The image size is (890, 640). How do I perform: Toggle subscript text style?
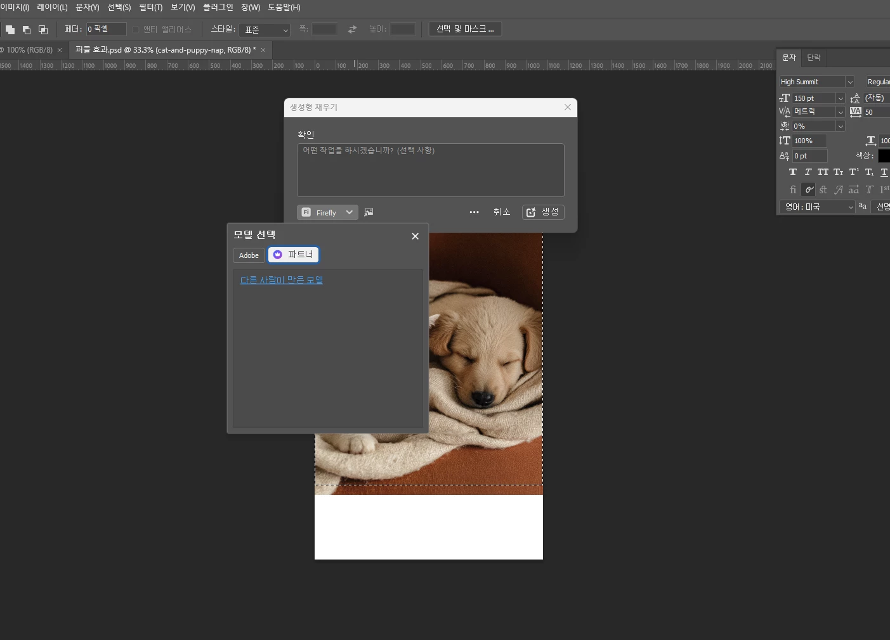pos(869,172)
